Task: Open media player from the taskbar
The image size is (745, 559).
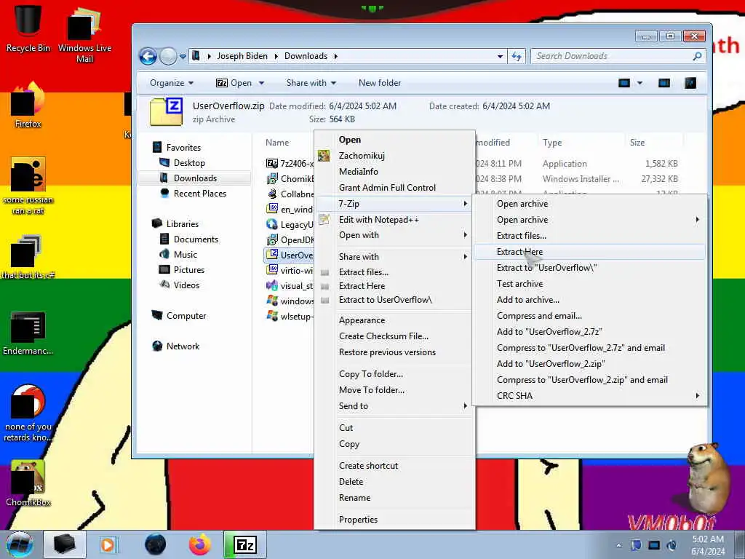Action: tap(108, 544)
